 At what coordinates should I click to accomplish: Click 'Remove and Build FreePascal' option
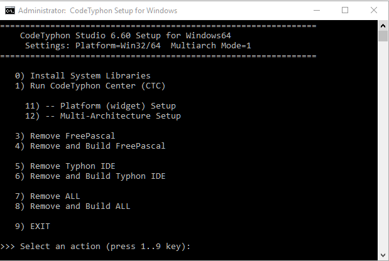90,146
